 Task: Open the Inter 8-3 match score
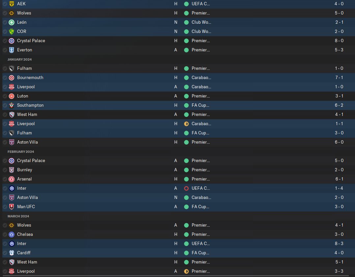(x=339, y=244)
